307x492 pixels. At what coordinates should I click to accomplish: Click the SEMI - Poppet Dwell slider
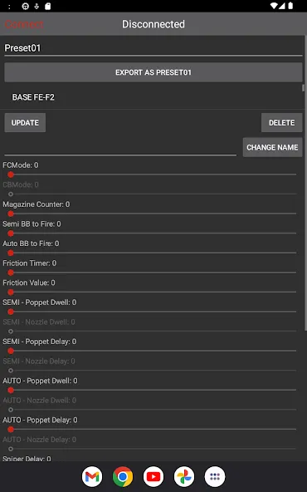[150, 312]
